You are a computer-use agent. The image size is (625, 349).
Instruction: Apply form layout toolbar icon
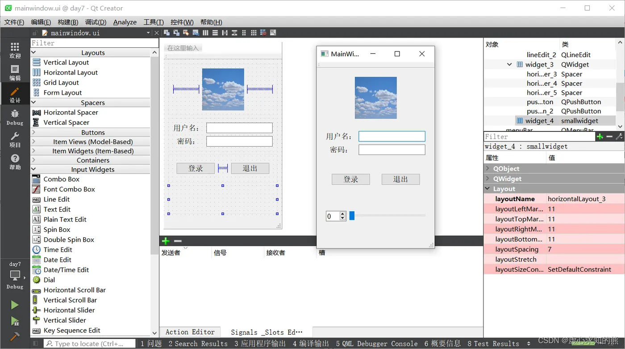point(244,33)
